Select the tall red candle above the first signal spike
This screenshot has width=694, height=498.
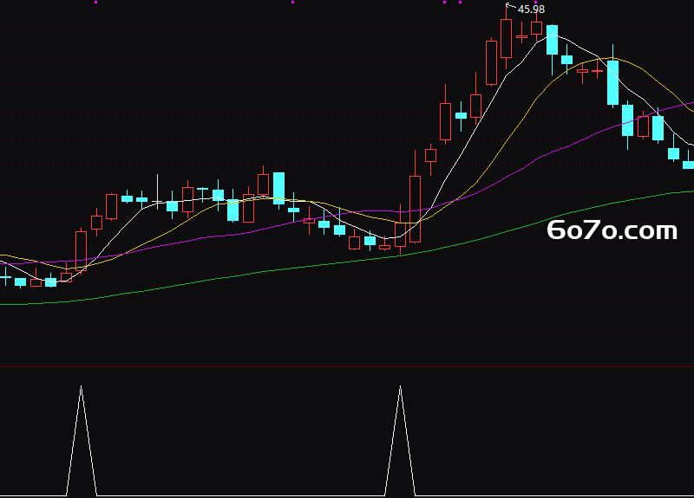click(x=81, y=250)
